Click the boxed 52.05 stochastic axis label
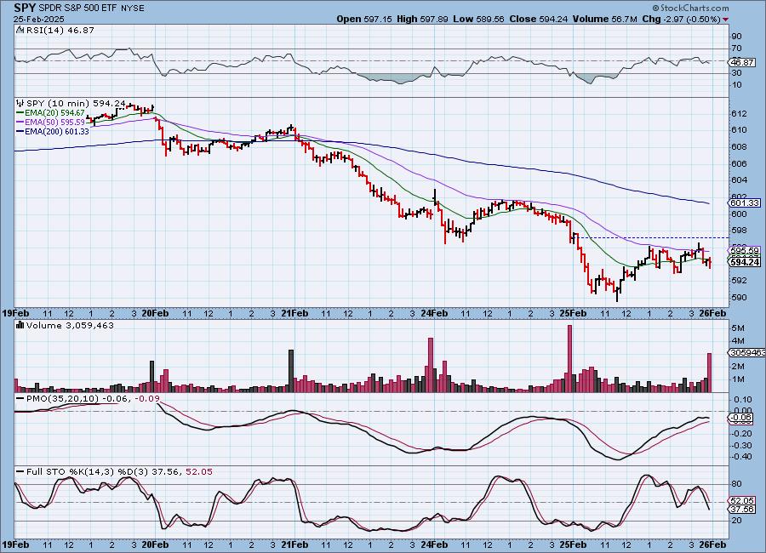 tap(742, 501)
